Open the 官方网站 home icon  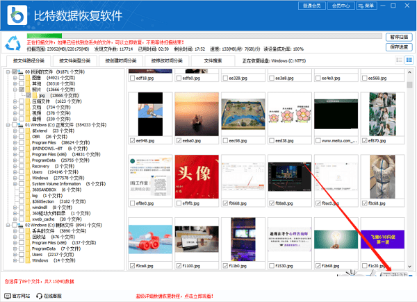coord(7,296)
